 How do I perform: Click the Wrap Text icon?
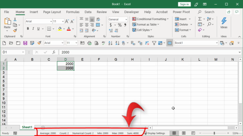coord(98,19)
